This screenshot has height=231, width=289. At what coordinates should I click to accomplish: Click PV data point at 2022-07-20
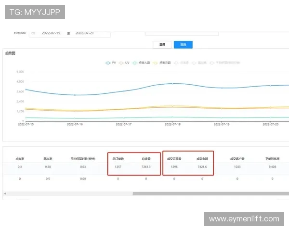coord(271,86)
